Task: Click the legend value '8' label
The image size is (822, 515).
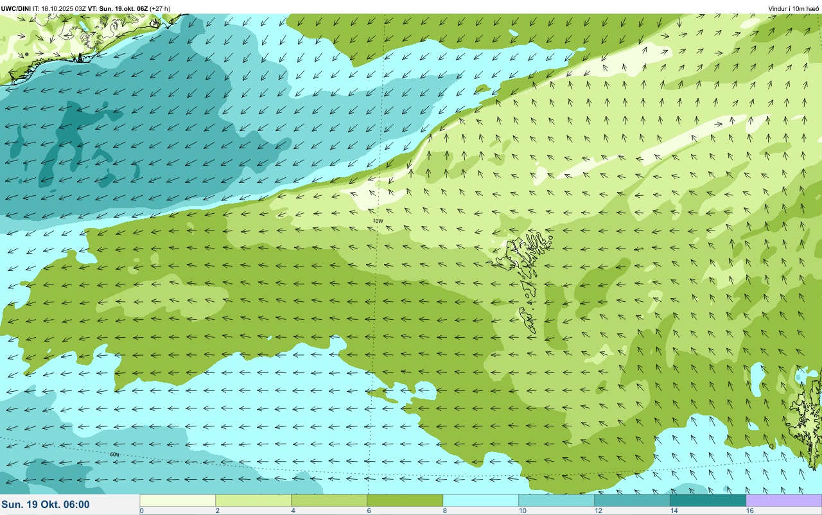Action: pyautogui.click(x=444, y=511)
